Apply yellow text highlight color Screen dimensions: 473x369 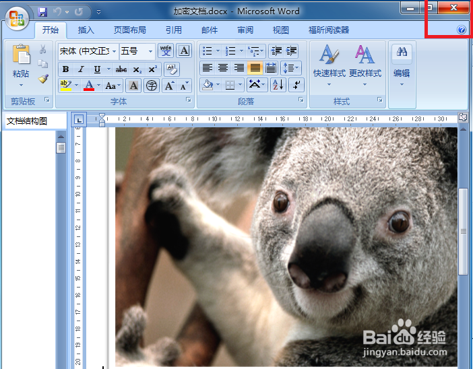tap(65, 86)
